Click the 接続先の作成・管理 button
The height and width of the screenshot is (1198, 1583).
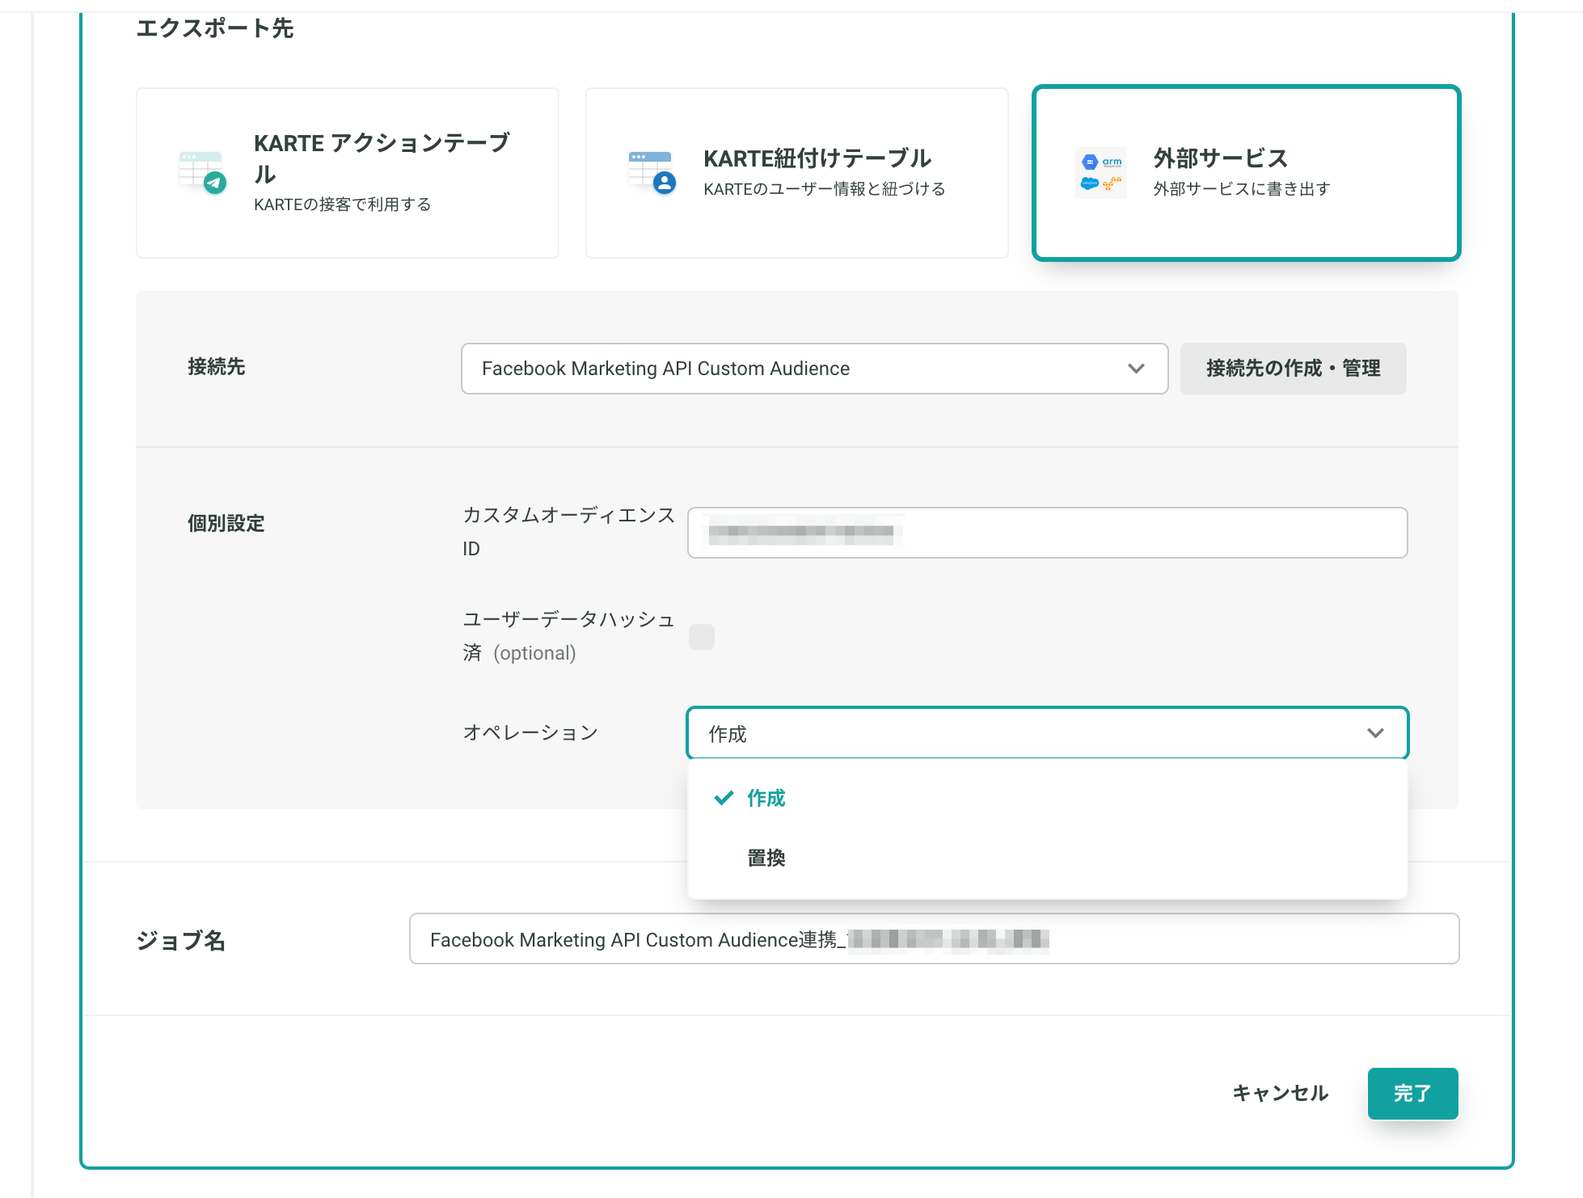pos(1293,369)
